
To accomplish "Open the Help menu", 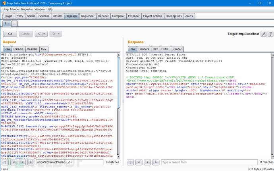I will click(50, 9).
